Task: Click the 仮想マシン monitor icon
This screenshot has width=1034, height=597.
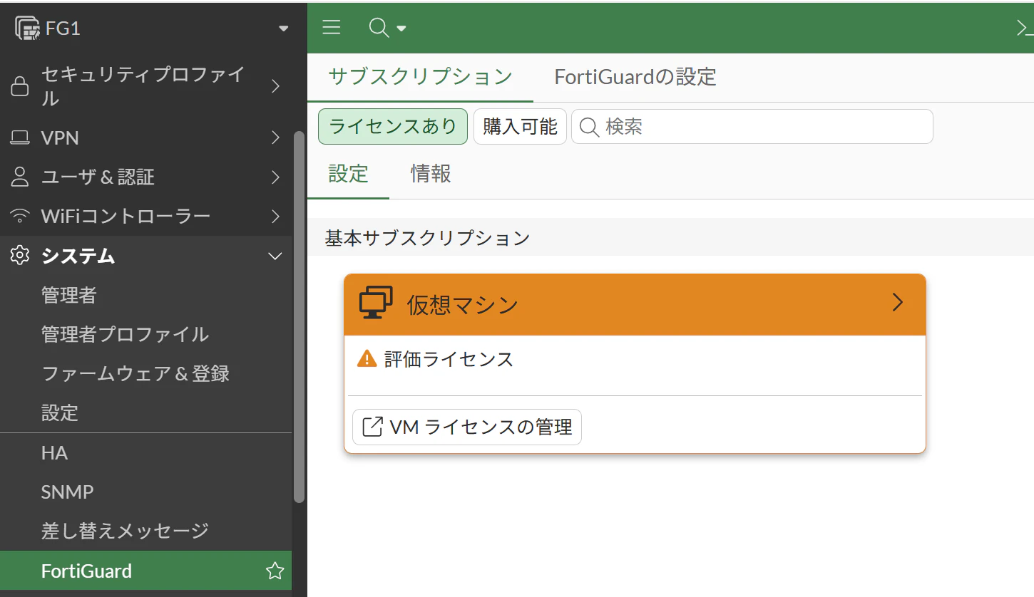Action: 376,303
